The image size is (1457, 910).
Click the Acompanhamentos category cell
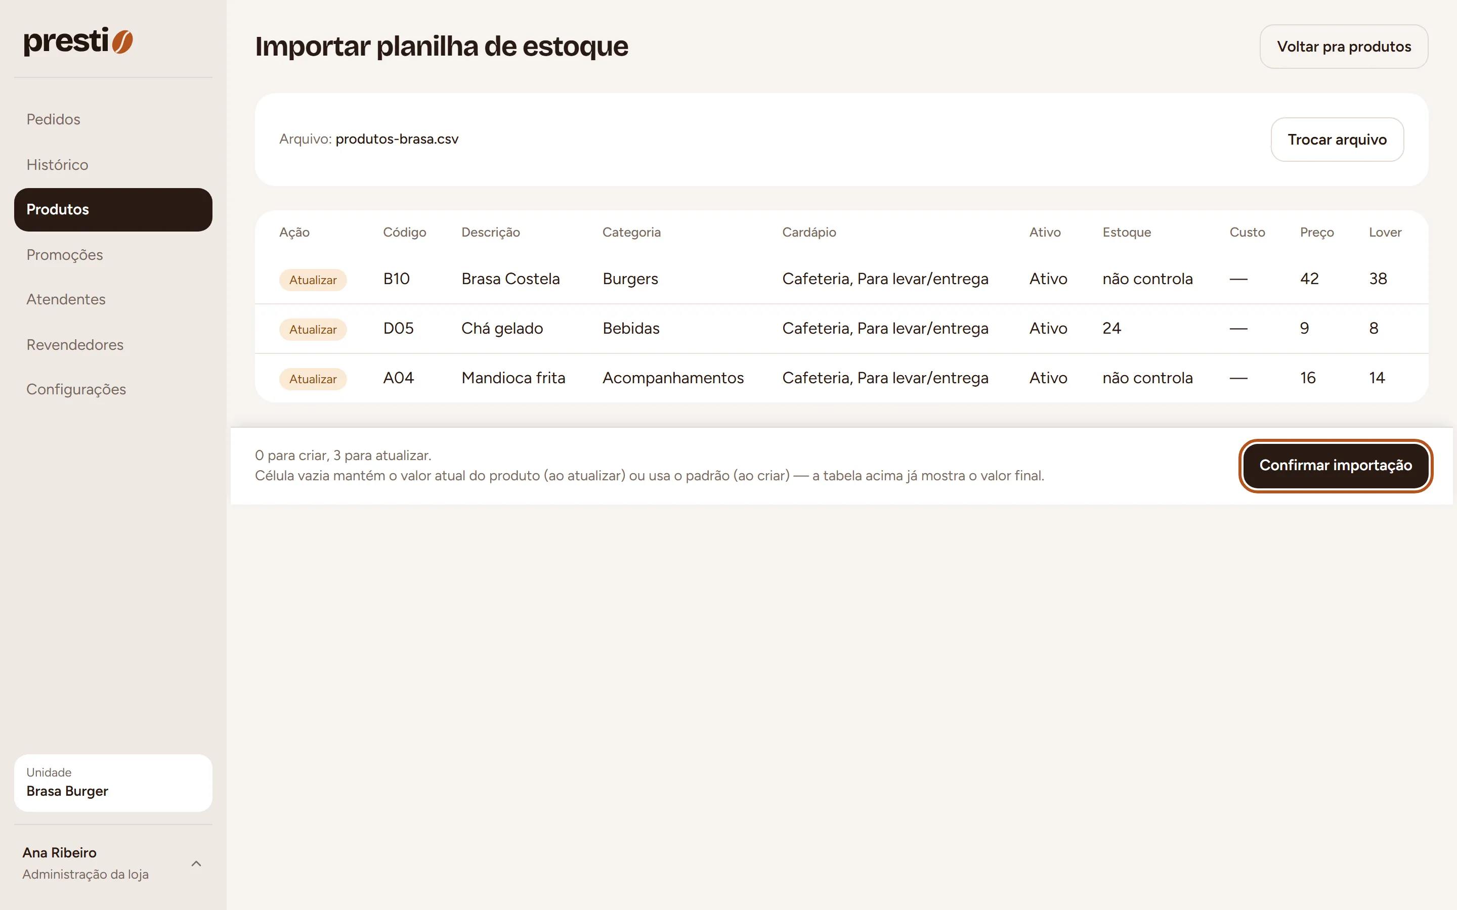pos(672,378)
